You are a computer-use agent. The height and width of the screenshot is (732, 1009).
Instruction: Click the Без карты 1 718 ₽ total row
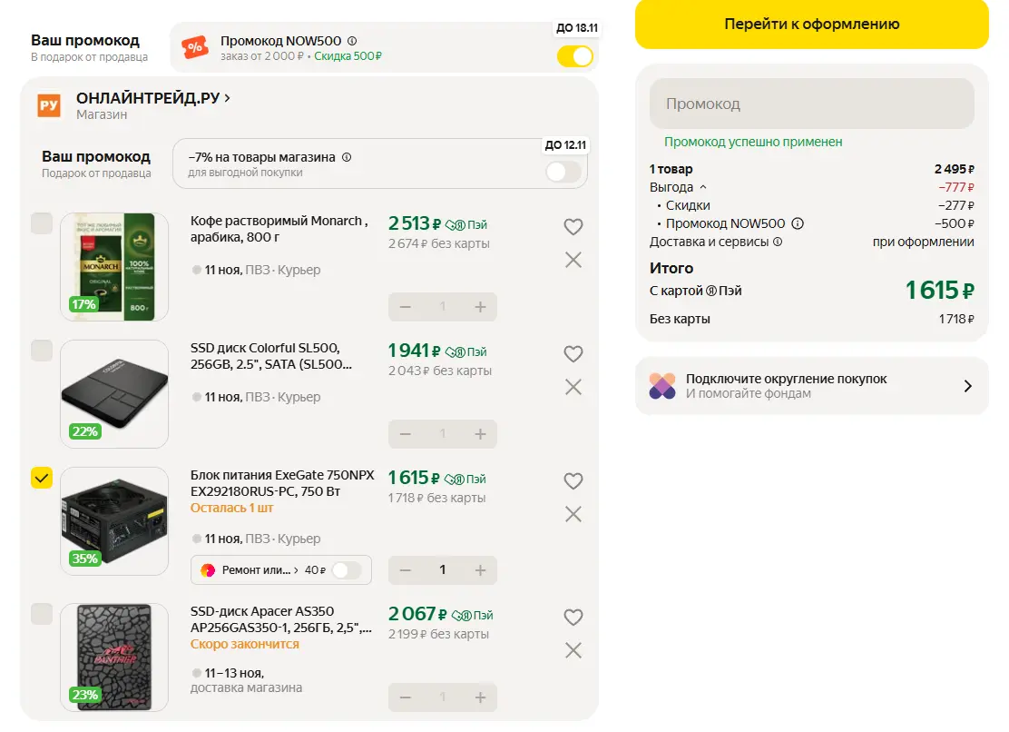(x=811, y=319)
